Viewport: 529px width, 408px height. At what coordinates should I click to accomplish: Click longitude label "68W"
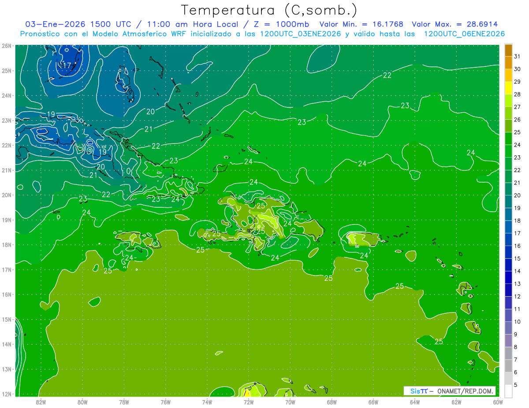pos(332,402)
